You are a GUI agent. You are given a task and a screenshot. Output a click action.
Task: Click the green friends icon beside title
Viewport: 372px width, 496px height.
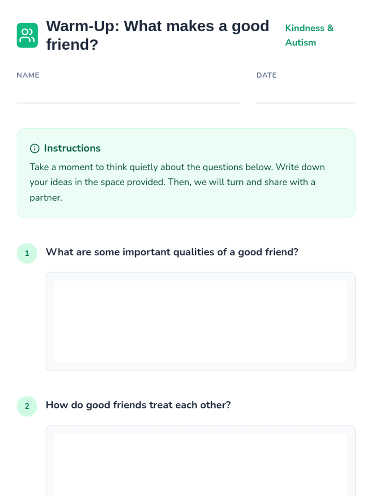click(27, 35)
